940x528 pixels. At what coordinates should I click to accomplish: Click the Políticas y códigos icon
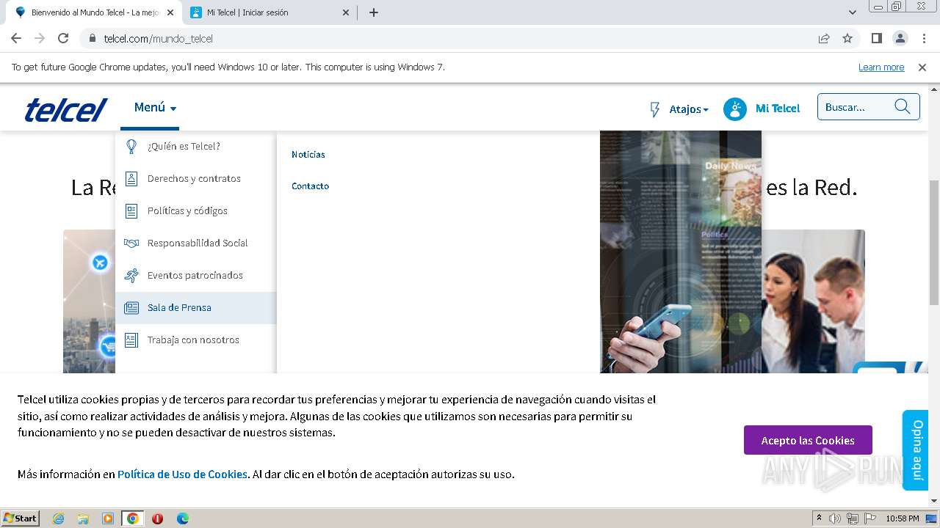point(131,211)
